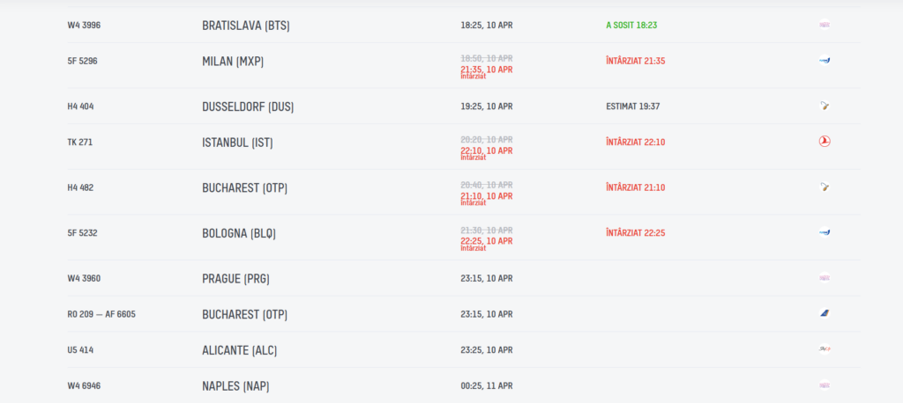Click the airline logo on the Alicante row
This screenshot has width=903, height=403.
tap(824, 349)
